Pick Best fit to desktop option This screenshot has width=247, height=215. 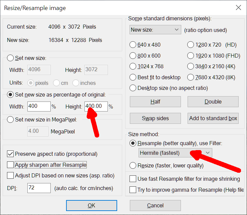coord(133,77)
